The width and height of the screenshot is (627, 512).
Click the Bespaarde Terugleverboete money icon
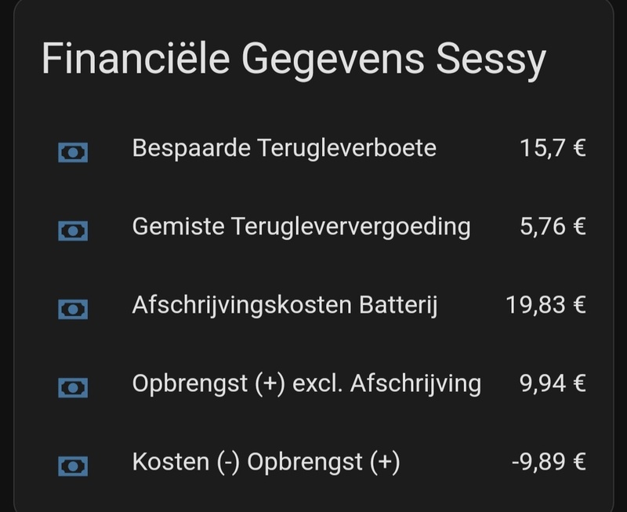point(73,151)
